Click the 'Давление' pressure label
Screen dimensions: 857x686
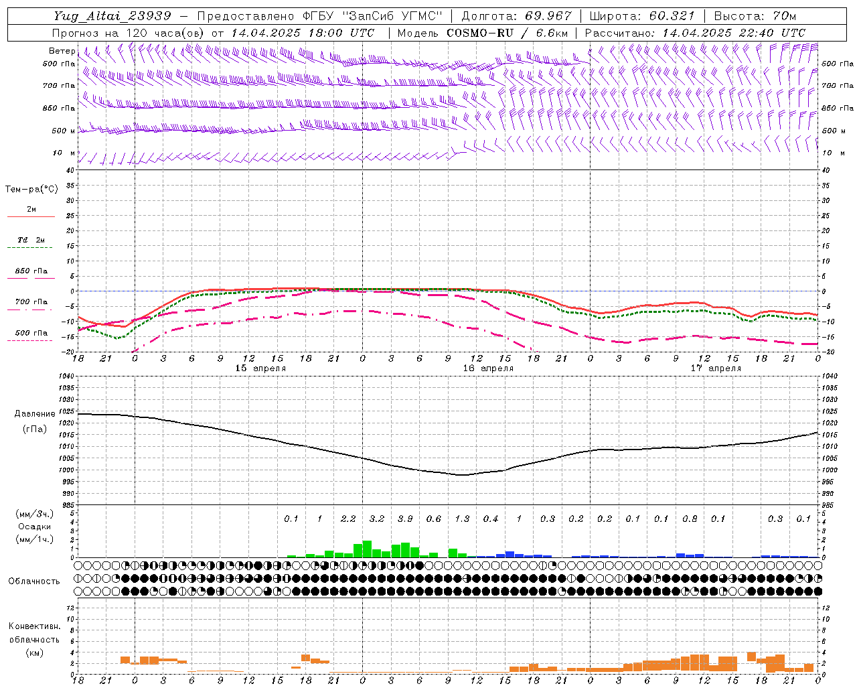click(x=35, y=414)
